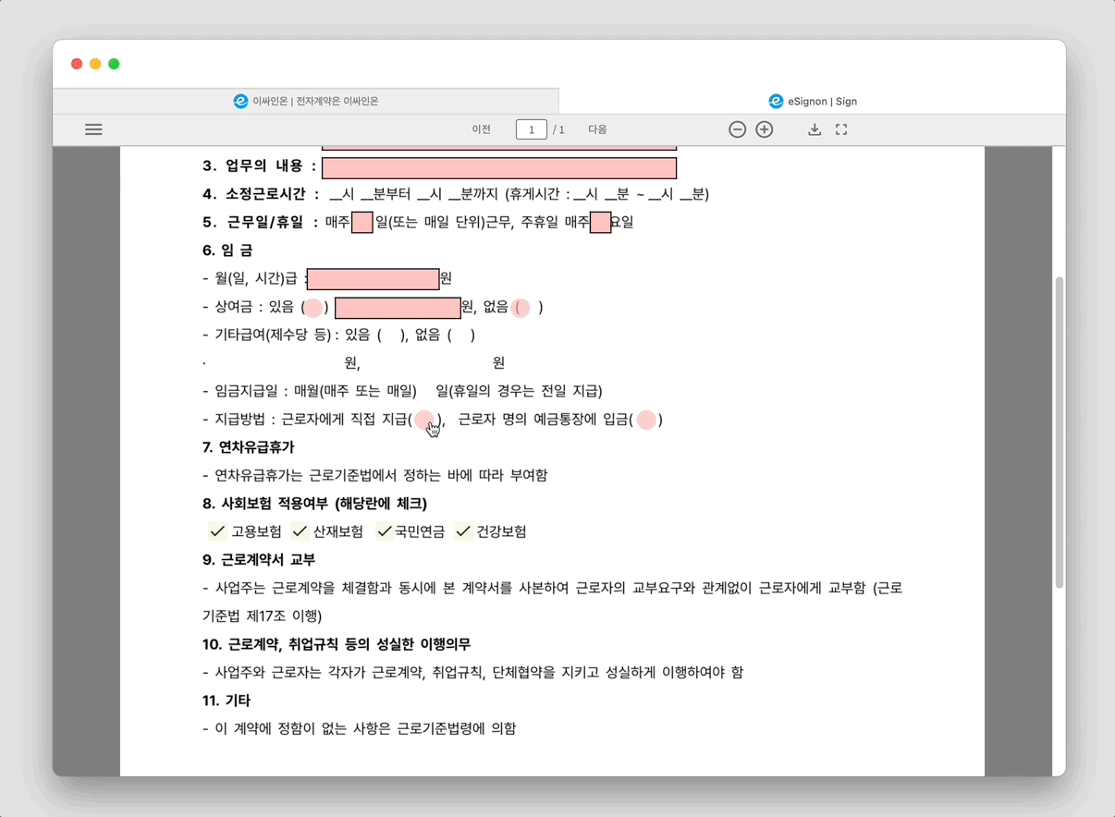This screenshot has width=1115, height=817.
Task: Uncheck the 국민연금 checkbox
Action: coord(384,531)
